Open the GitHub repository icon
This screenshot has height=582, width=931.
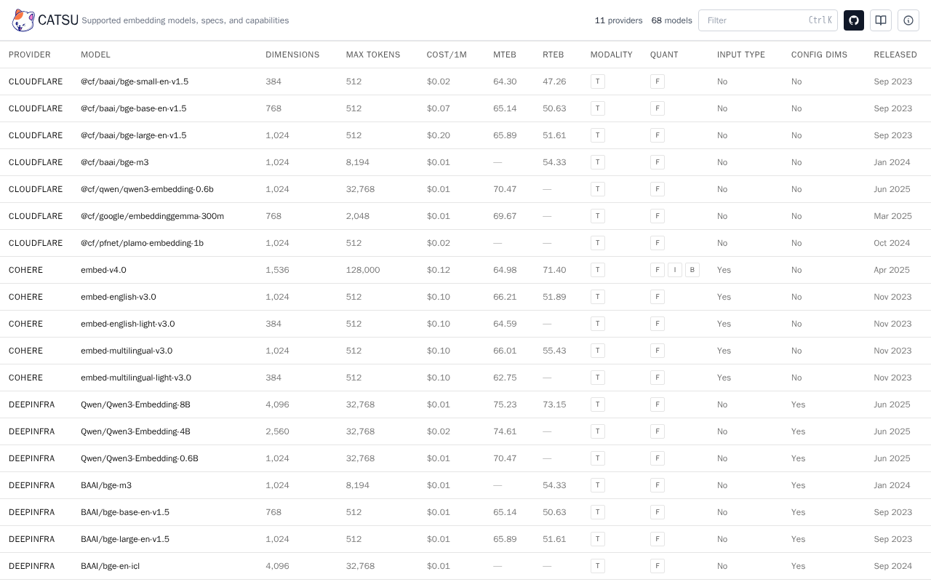coord(854,20)
